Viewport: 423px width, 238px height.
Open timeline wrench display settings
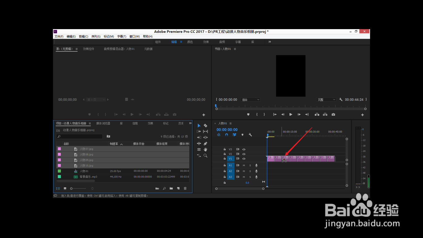250,135
